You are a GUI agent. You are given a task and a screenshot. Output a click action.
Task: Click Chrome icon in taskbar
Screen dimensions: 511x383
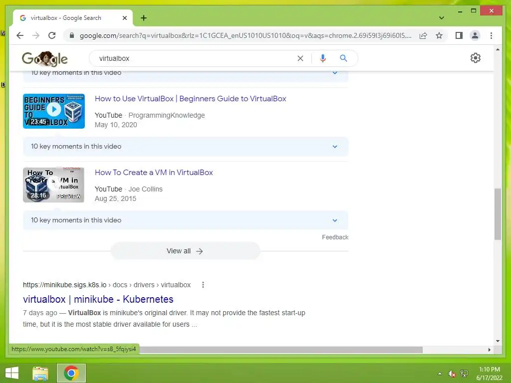pyautogui.click(x=71, y=373)
